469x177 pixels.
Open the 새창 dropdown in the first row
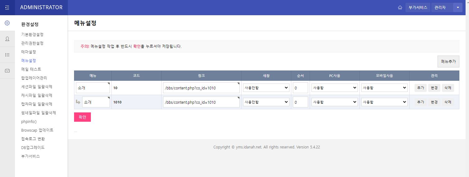(x=266, y=88)
